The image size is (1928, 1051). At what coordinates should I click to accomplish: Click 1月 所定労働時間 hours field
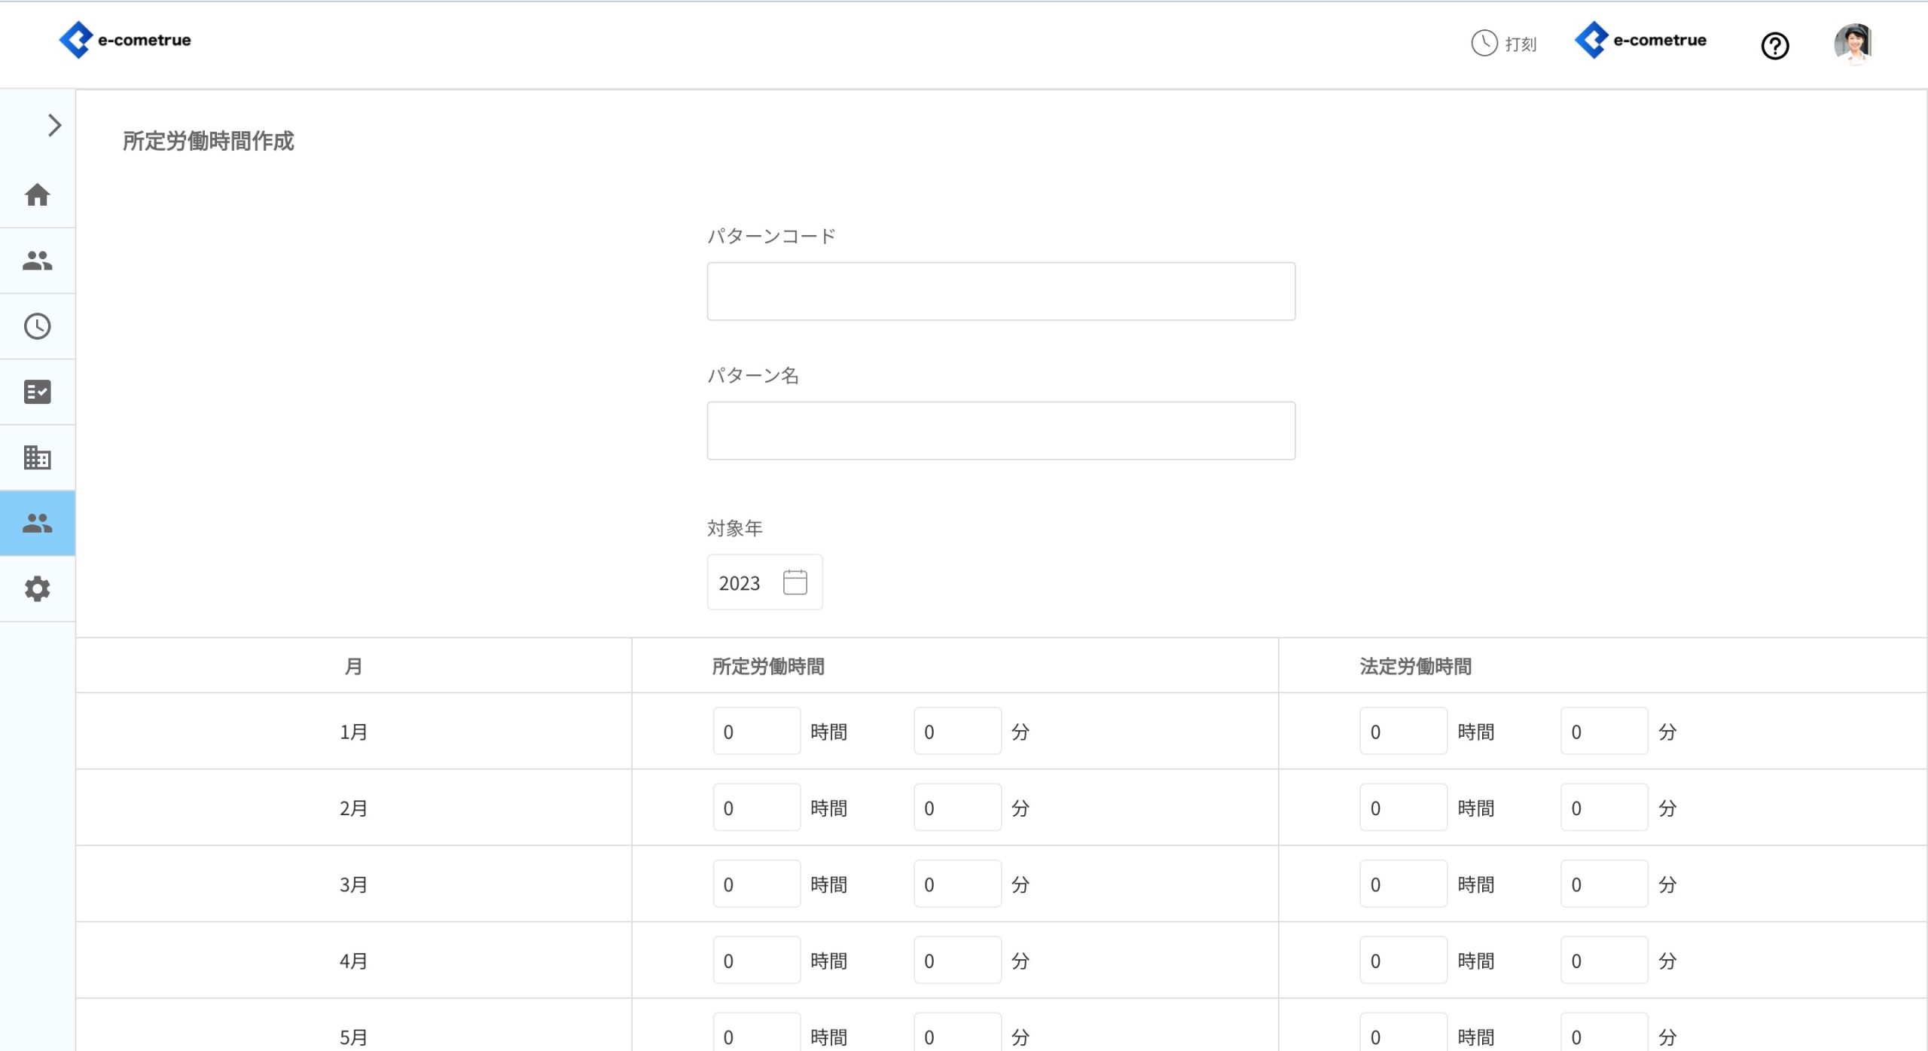pos(756,731)
